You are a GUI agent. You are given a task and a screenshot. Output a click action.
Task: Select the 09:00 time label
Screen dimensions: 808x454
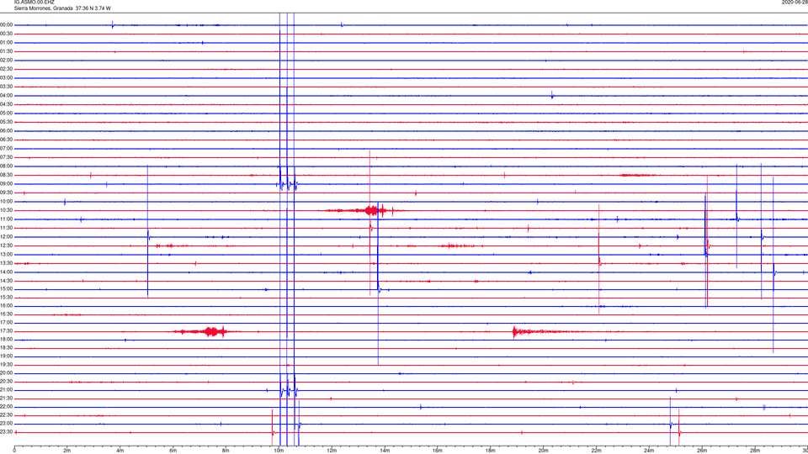pyautogui.click(x=6, y=184)
